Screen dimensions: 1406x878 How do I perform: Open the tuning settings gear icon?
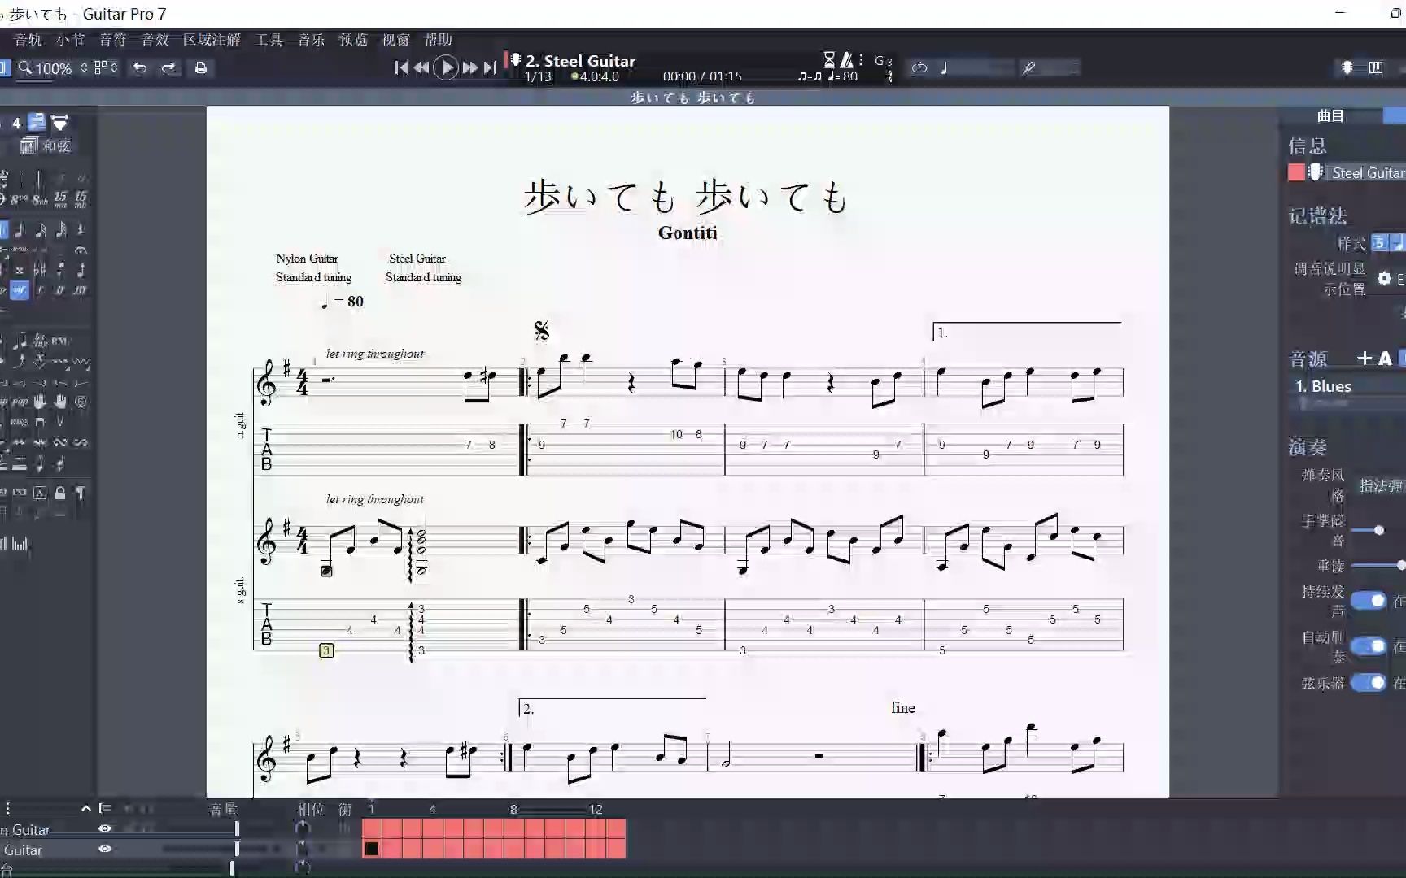1384,279
